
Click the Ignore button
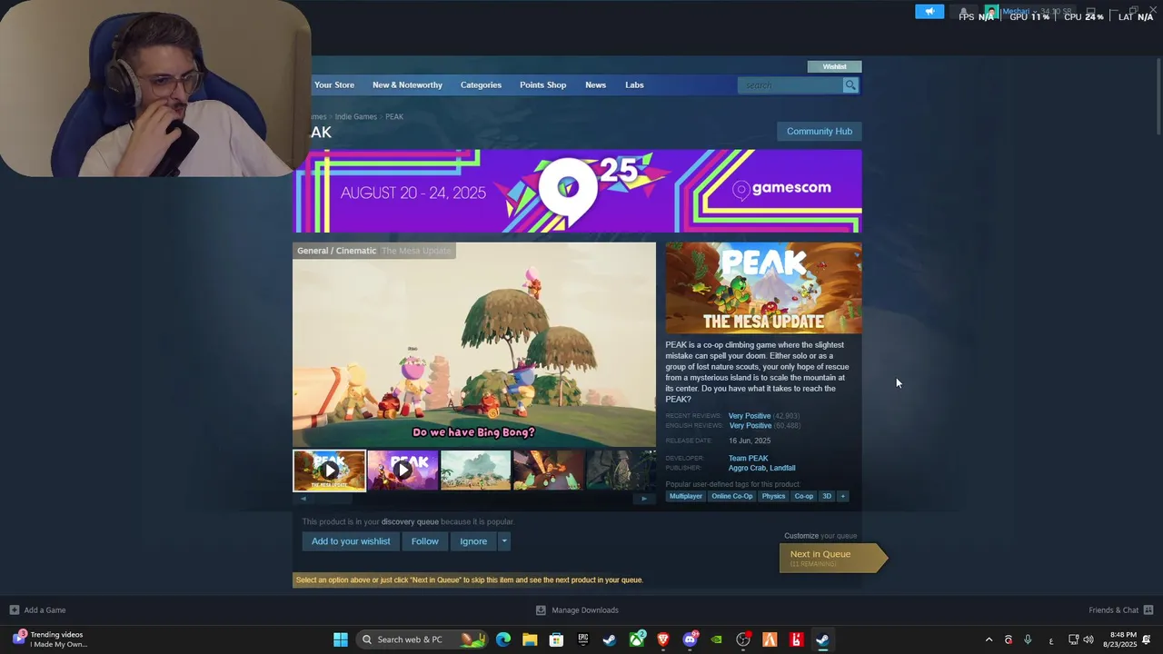point(473,541)
